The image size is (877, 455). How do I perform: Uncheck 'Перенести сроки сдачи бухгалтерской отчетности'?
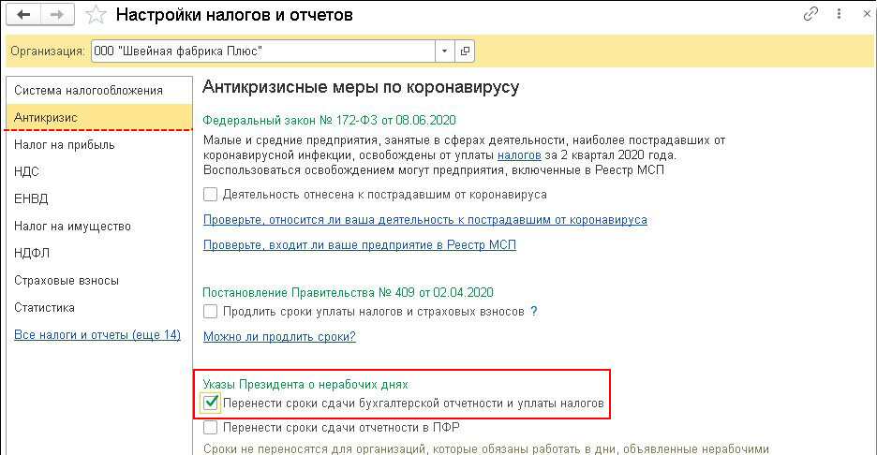[212, 404]
